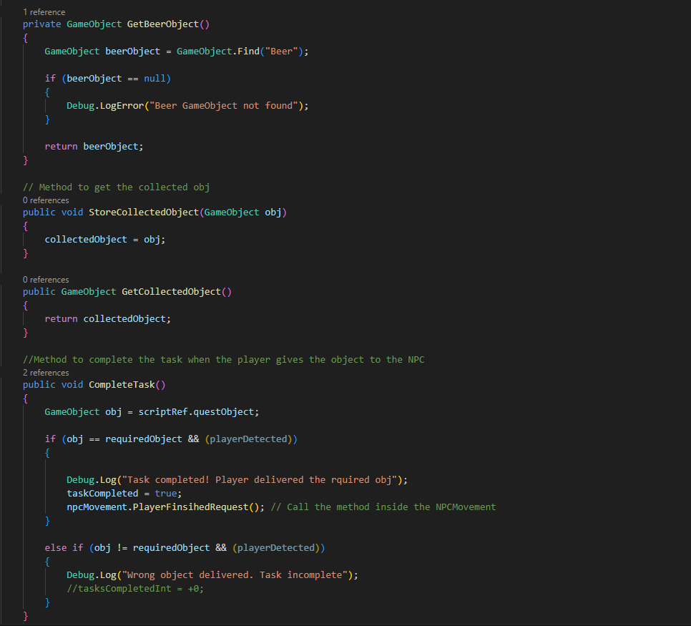Click the commented-out "//tasksCompletedInt = +0;" line

(135, 589)
